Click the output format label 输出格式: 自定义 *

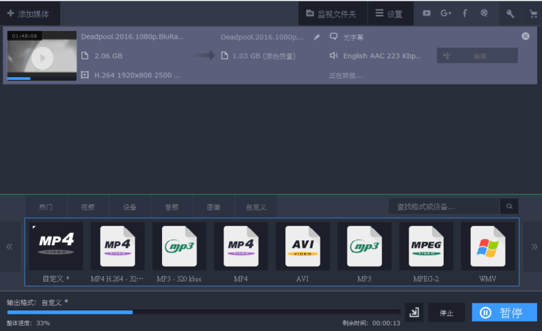coord(37,303)
